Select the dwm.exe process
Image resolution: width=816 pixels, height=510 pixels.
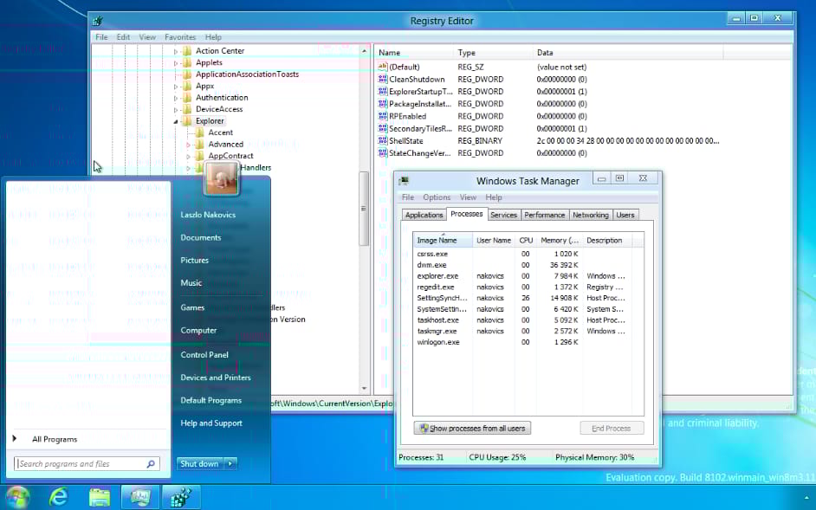pyautogui.click(x=528, y=265)
